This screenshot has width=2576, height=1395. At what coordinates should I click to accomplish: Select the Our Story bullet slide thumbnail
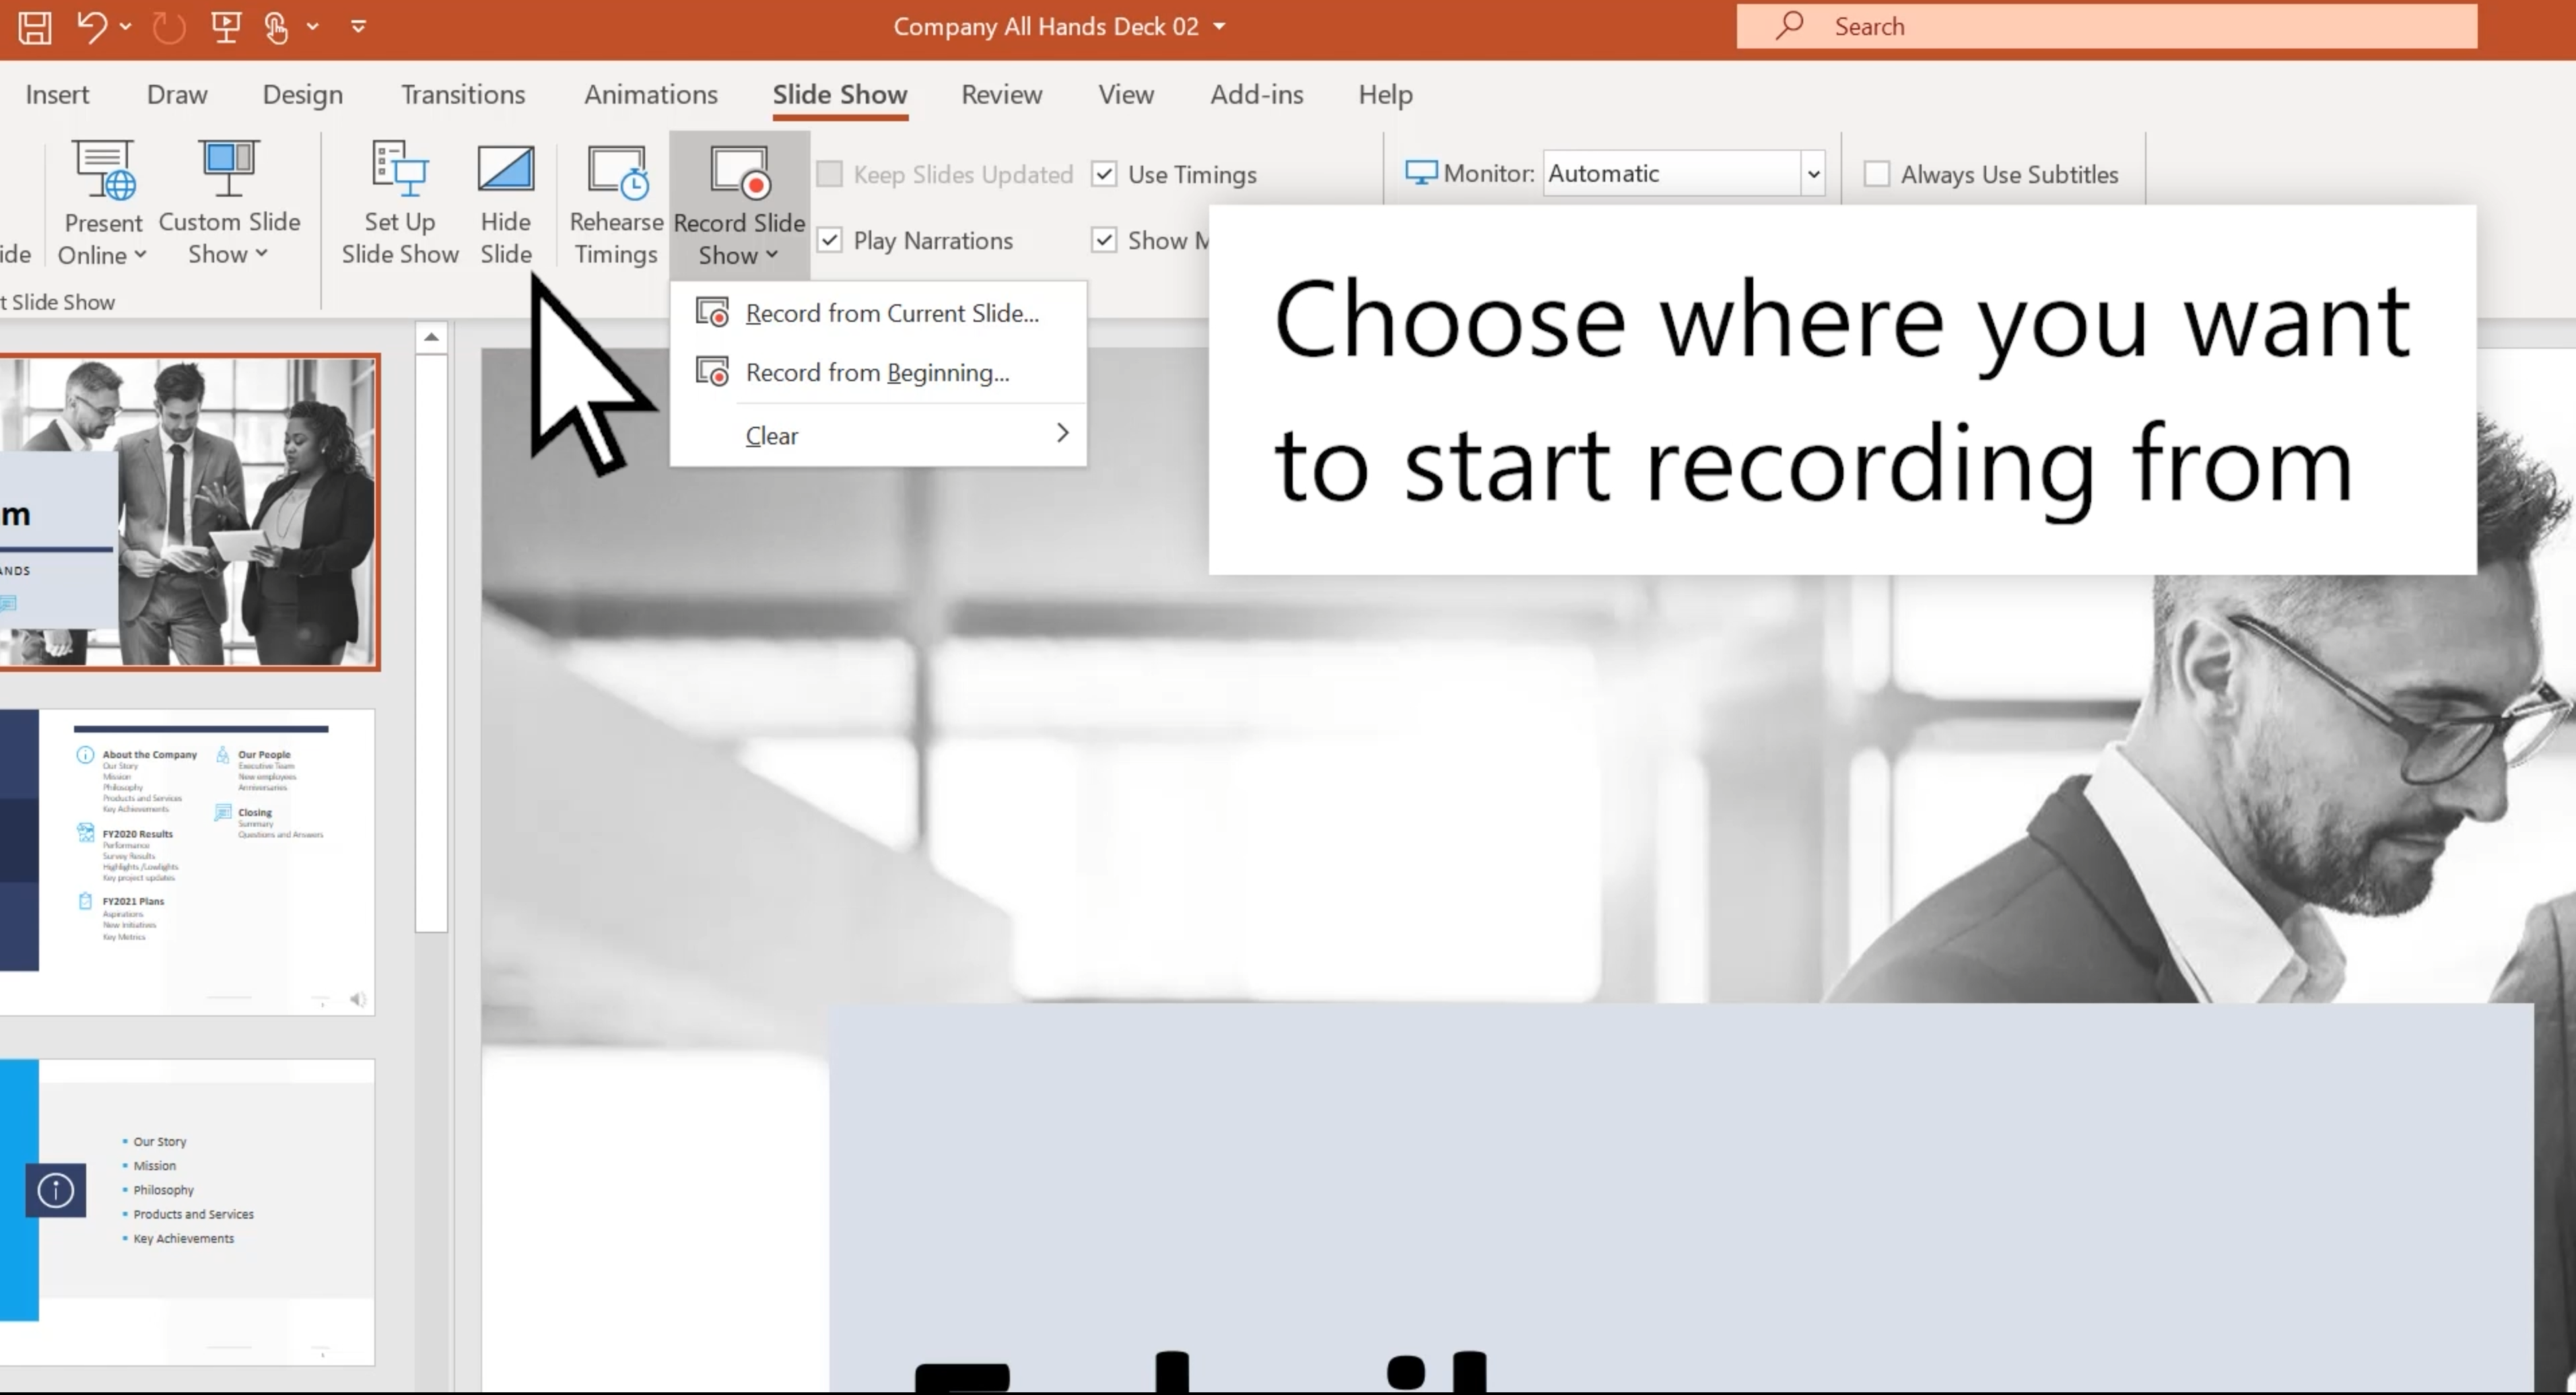pos(188,1212)
